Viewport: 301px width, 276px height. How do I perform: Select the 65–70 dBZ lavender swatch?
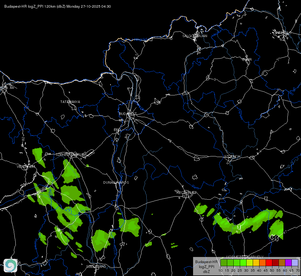point(295,263)
